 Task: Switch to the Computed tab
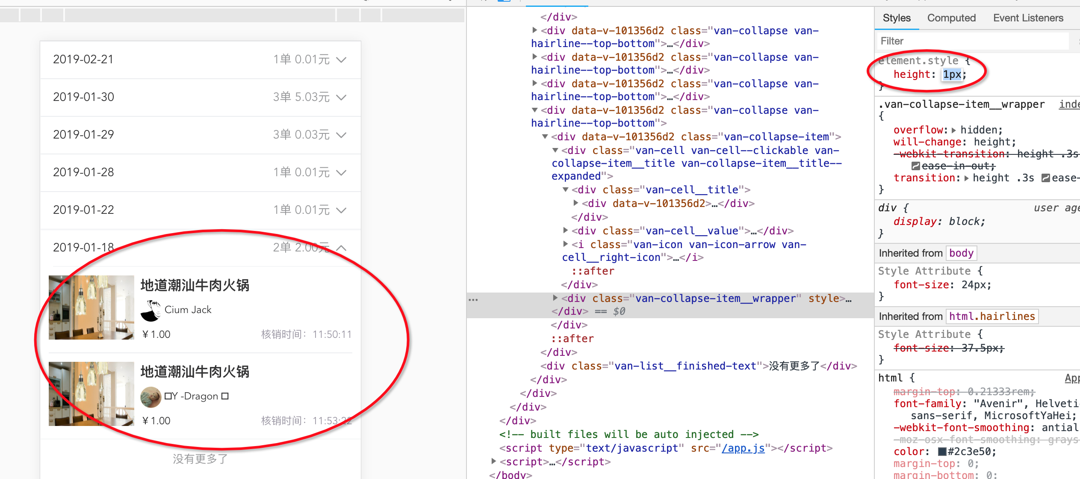coord(951,18)
